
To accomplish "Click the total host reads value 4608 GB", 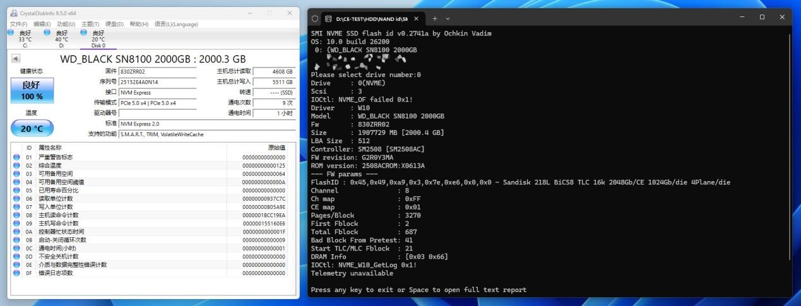I will (x=273, y=71).
